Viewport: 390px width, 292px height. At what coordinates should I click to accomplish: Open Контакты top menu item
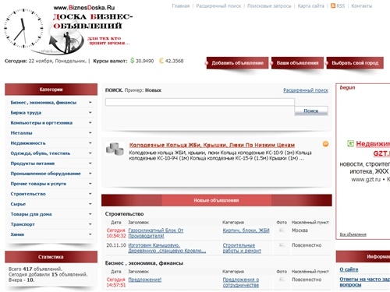(362, 6)
